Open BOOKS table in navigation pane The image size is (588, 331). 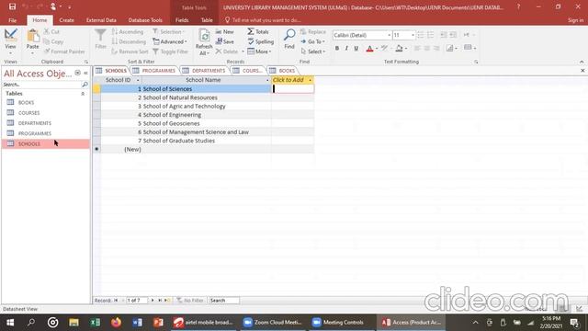(x=27, y=102)
